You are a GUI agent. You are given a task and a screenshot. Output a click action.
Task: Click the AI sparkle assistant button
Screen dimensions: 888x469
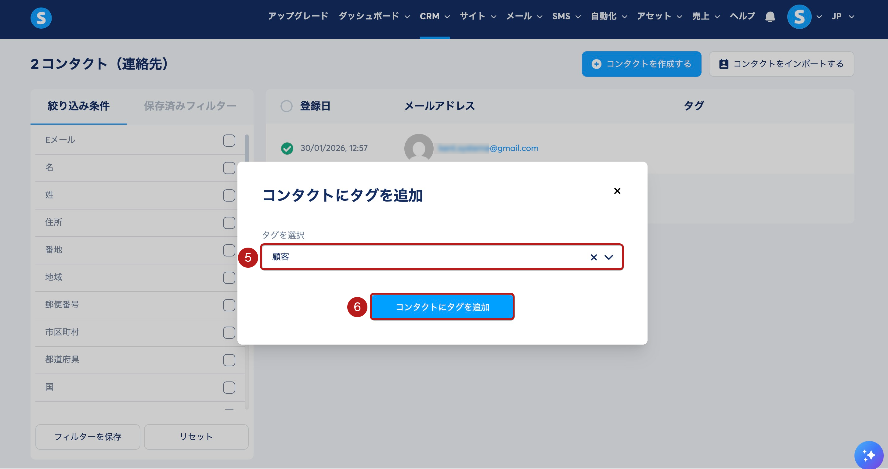click(x=869, y=455)
